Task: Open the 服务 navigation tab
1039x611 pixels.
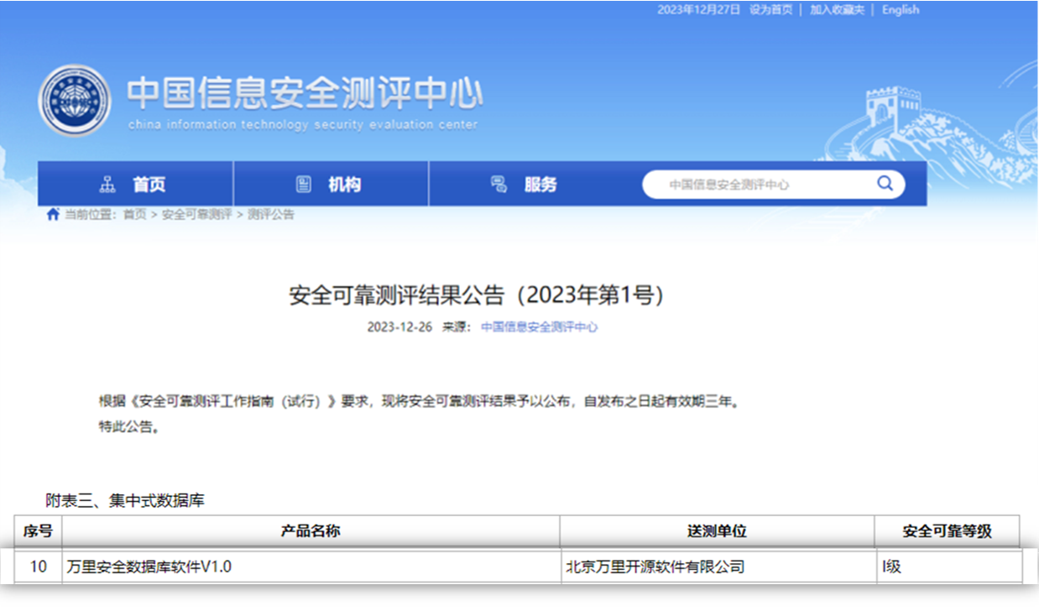Action: 526,184
